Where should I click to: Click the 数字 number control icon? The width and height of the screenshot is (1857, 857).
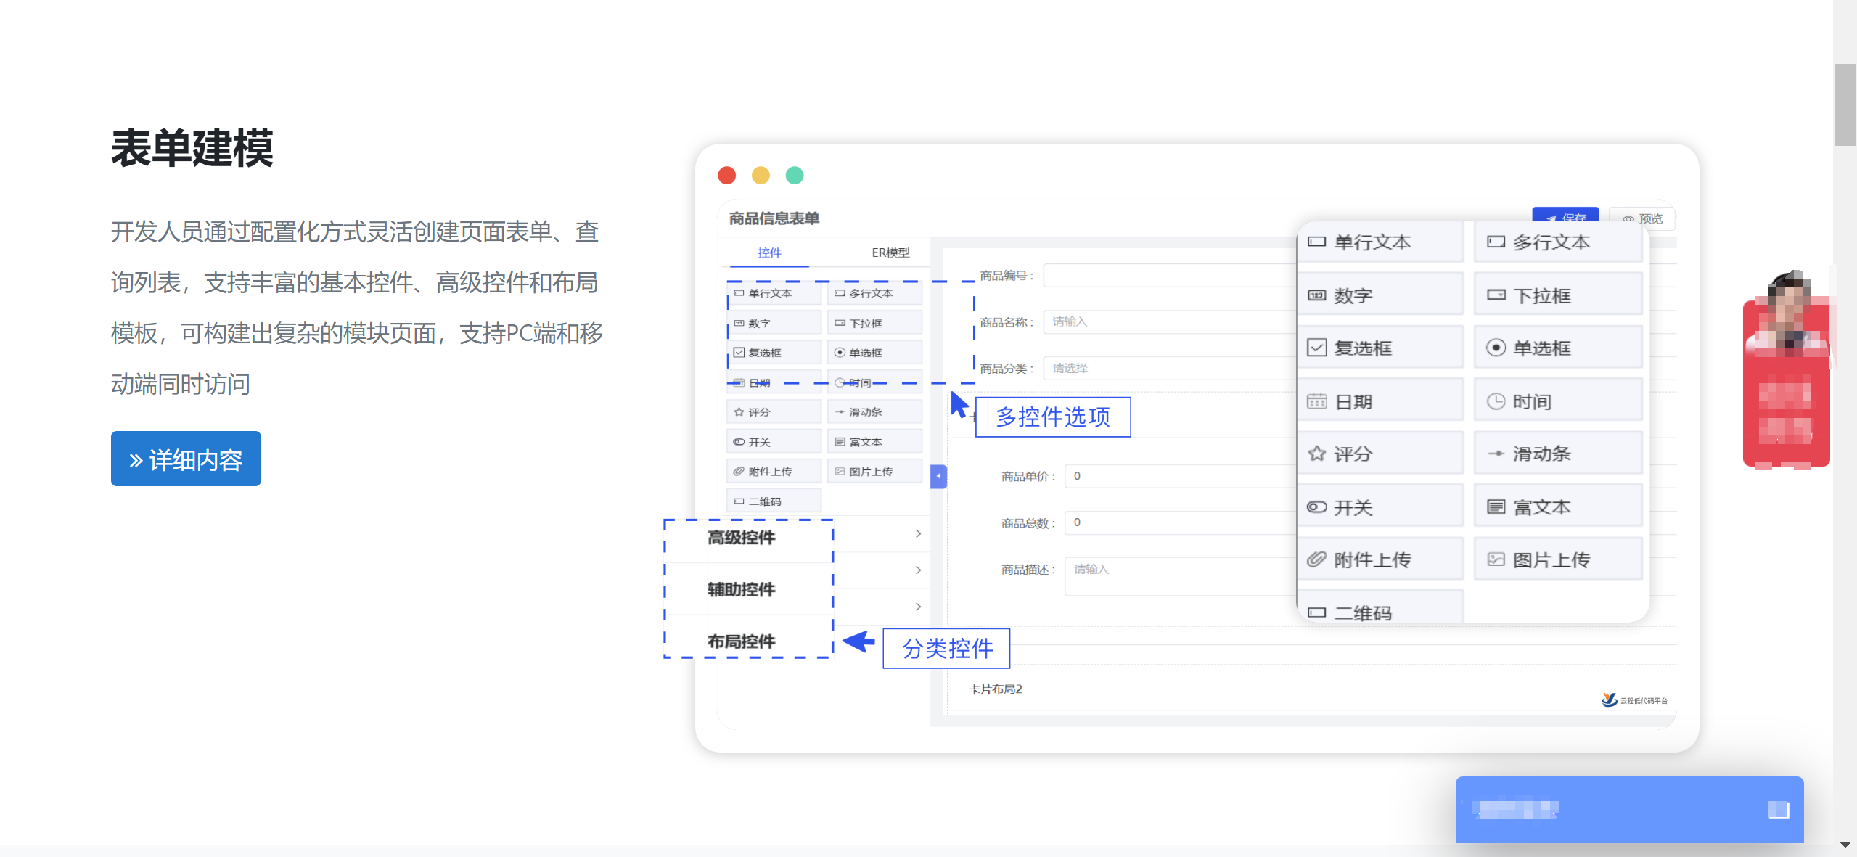pyautogui.click(x=1316, y=295)
